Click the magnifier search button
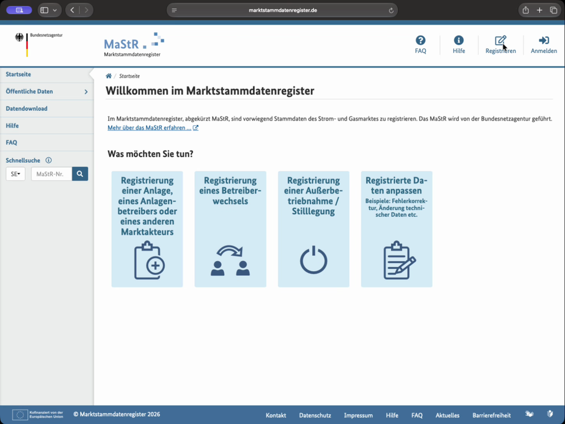The height and width of the screenshot is (424, 565). coord(80,174)
